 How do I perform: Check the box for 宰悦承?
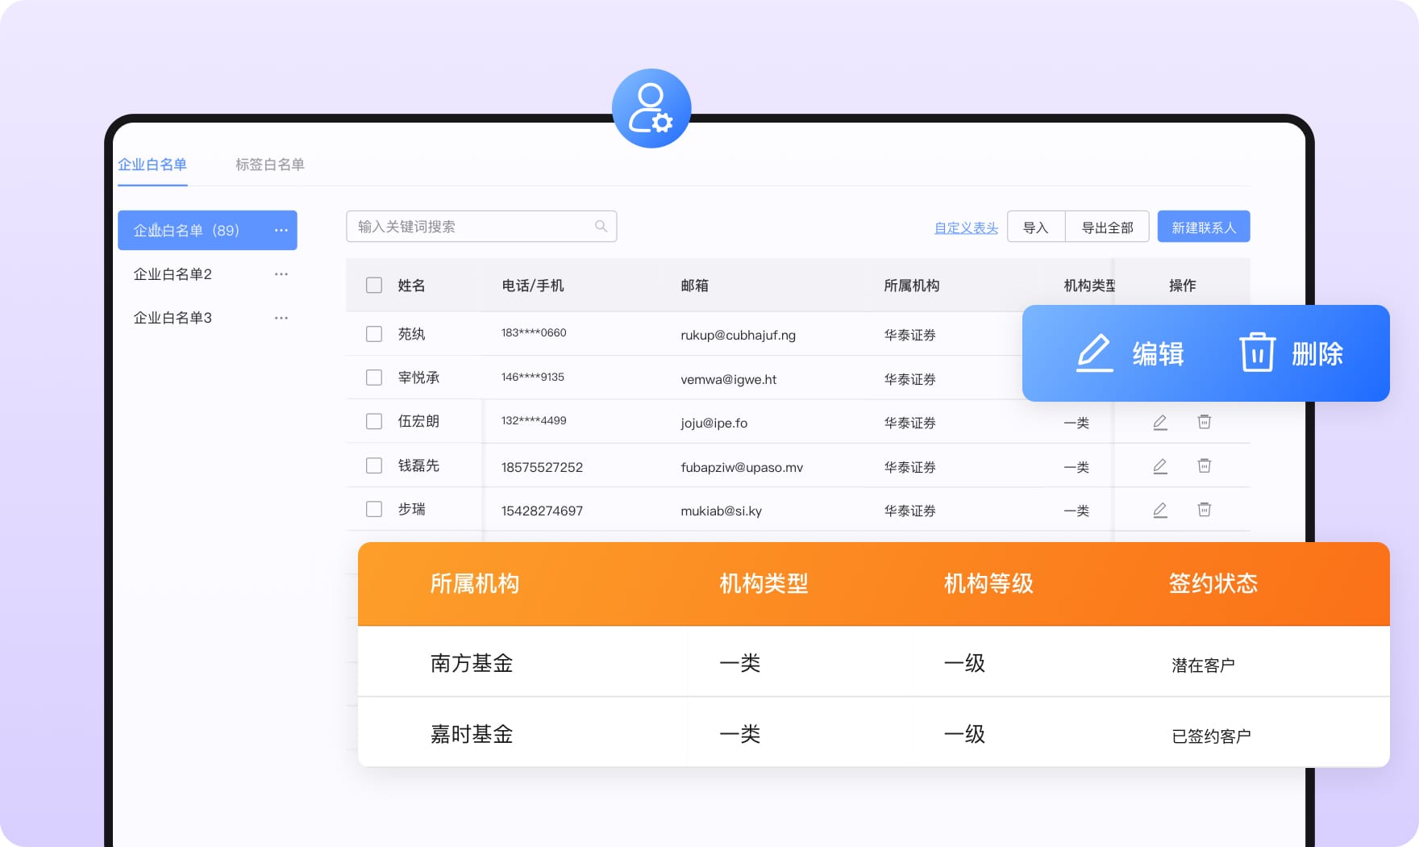[374, 378]
